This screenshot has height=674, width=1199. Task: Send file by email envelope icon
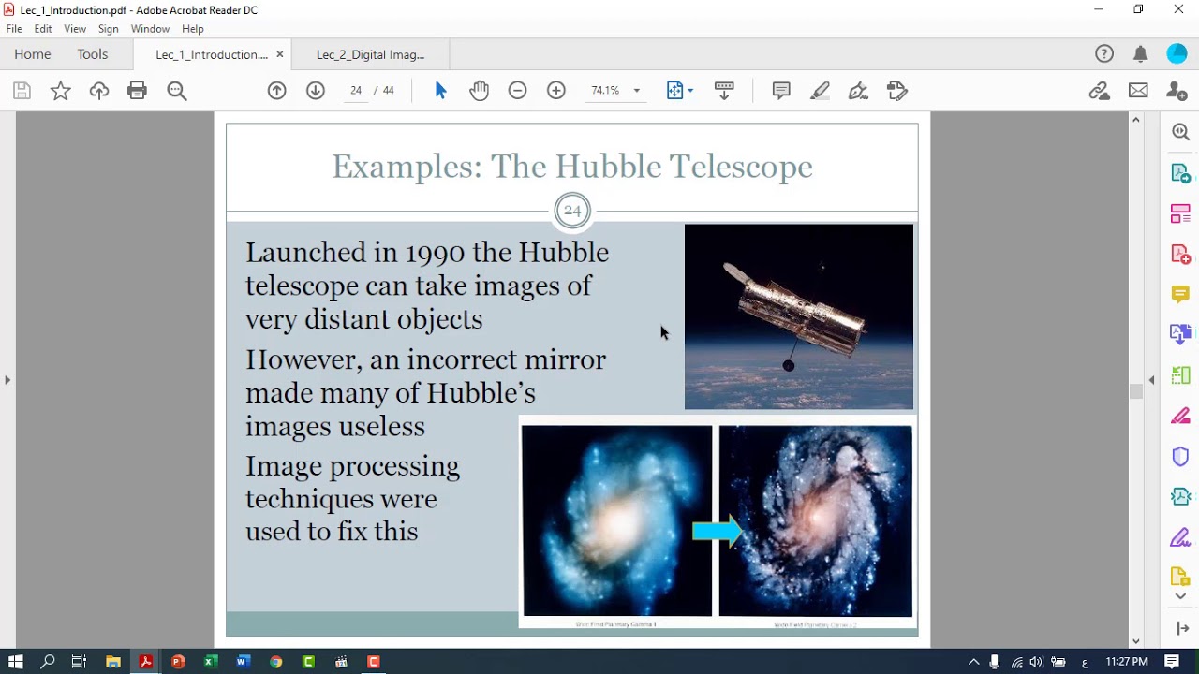1138,91
